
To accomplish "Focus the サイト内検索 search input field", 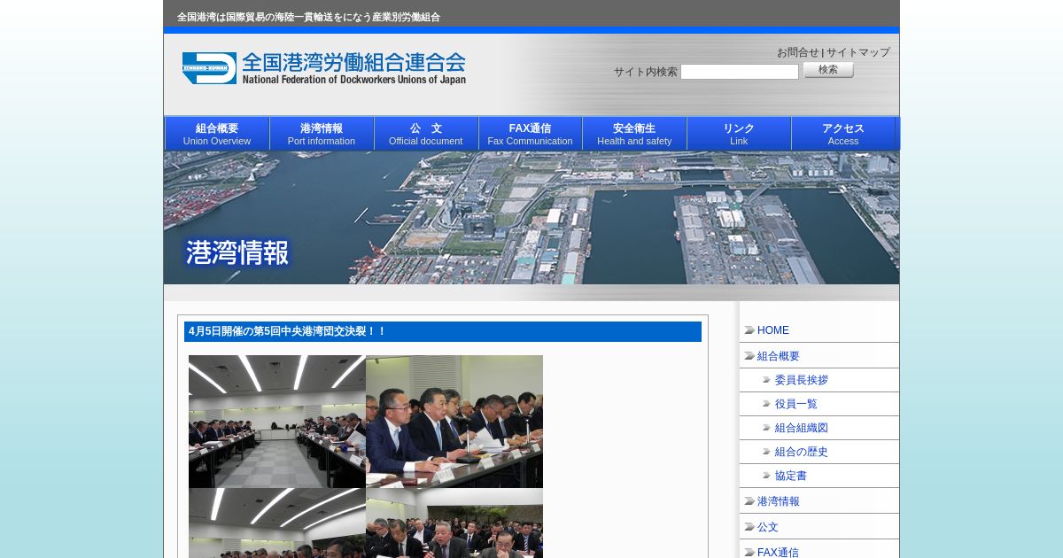I will pos(740,72).
